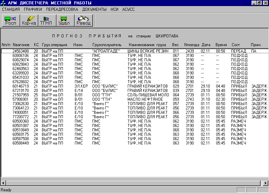
Task: Select wagon number 63289920
Action: coord(21,73)
